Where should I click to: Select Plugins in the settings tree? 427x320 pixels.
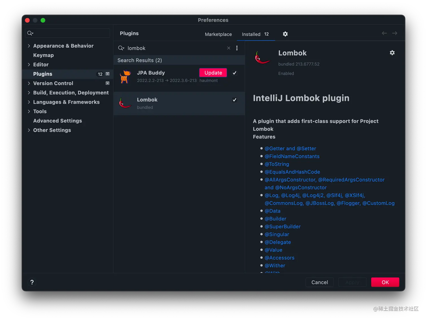[43, 74]
